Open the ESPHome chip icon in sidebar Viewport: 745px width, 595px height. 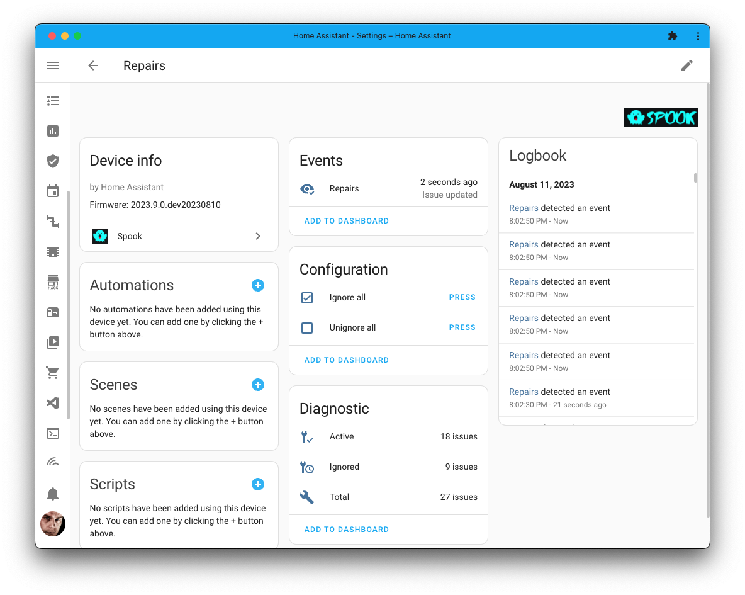point(53,251)
